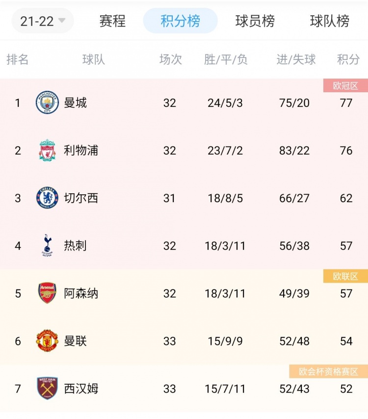Open the 21-22 season dropdown

(42, 22)
